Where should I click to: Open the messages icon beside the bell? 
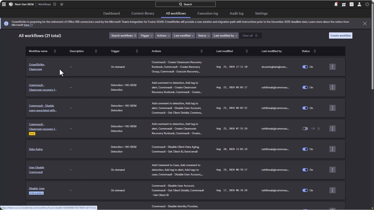tap(344, 4)
